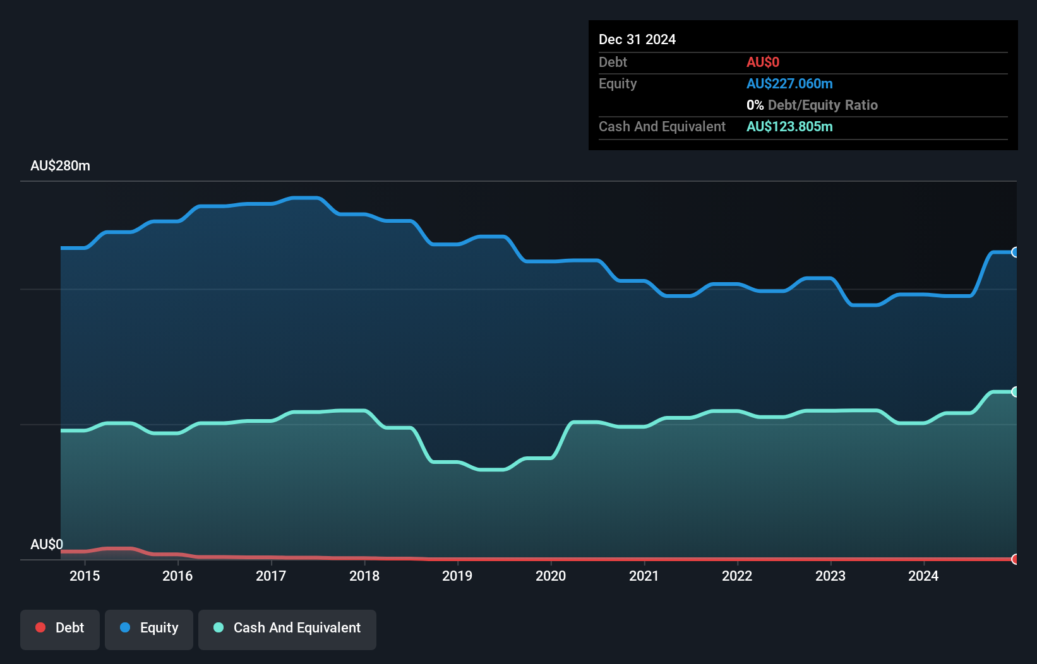Click the Cash And Equivalent tooltip label
Image resolution: width=1037 pixels, height=664 pixels.
click(x=662, y=127)
